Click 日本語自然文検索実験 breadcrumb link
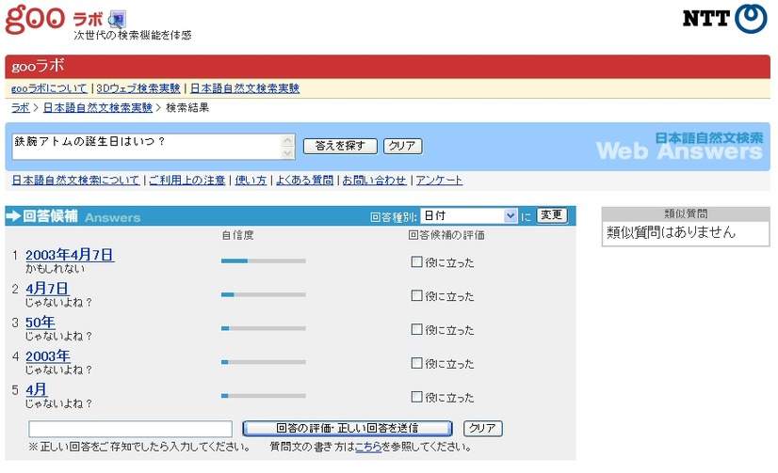778x473 pixels. [x=98, y=107]
